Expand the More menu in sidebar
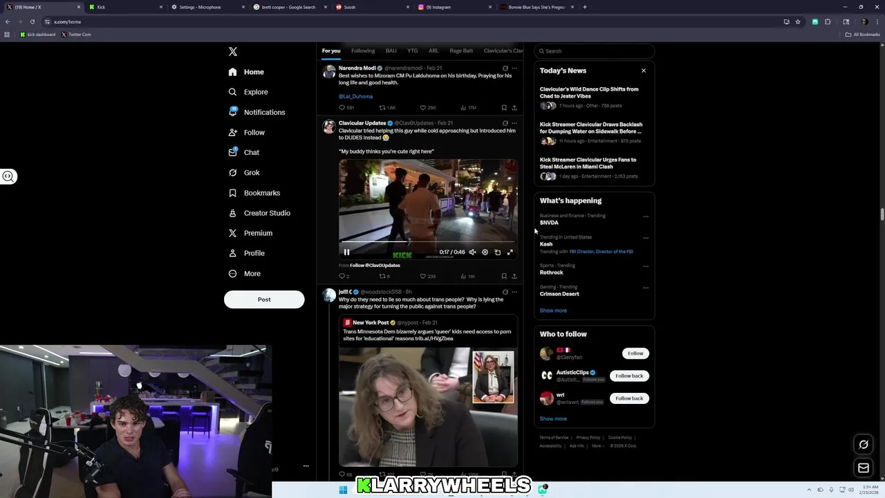885x498 pixels. tap(245, 273)
